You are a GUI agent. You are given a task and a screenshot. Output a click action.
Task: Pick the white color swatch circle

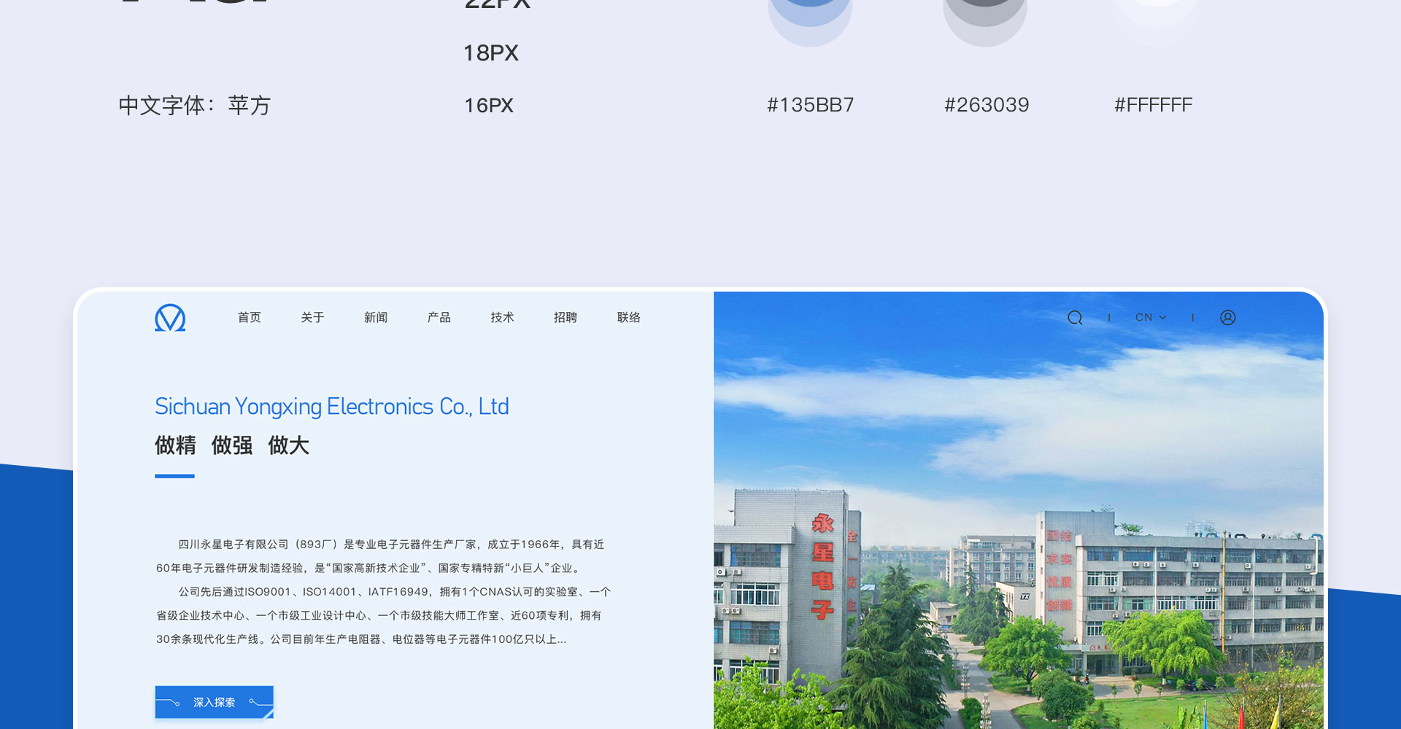(1155, 11)
